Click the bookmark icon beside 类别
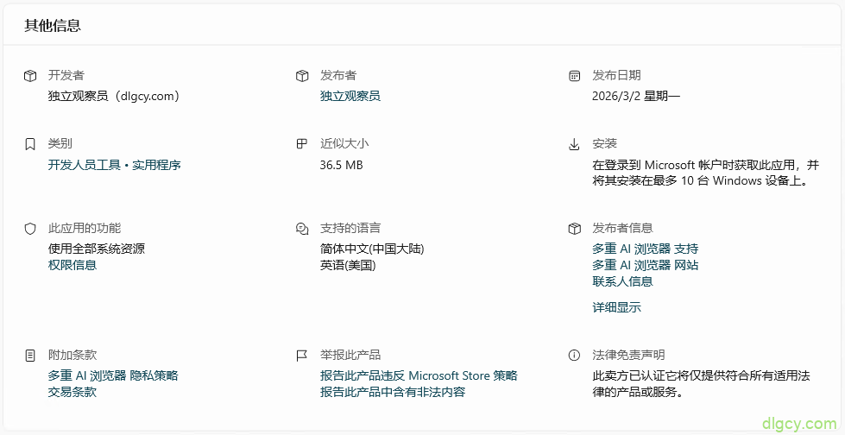Screen dimensions: 845x435 click(30, 143)
